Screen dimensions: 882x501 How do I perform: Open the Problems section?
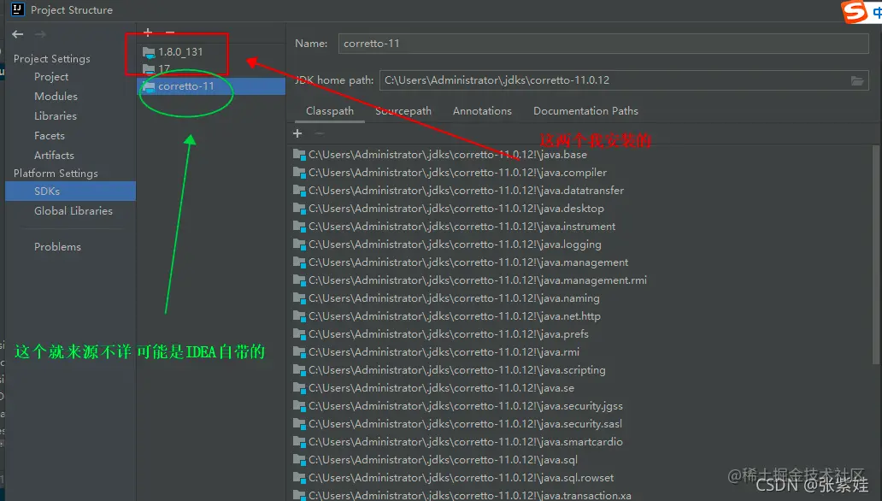click(x=57, y=246)
